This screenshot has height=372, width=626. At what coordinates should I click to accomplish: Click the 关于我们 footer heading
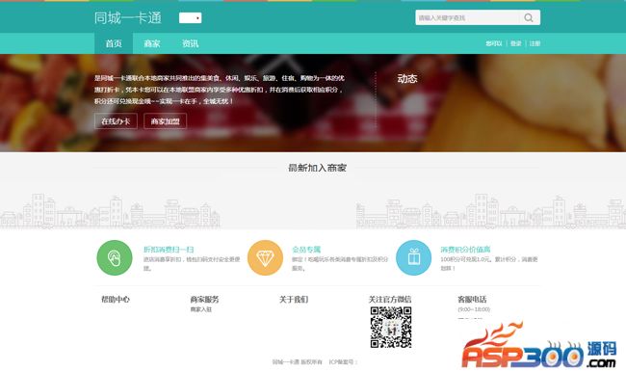click(294, 300)
